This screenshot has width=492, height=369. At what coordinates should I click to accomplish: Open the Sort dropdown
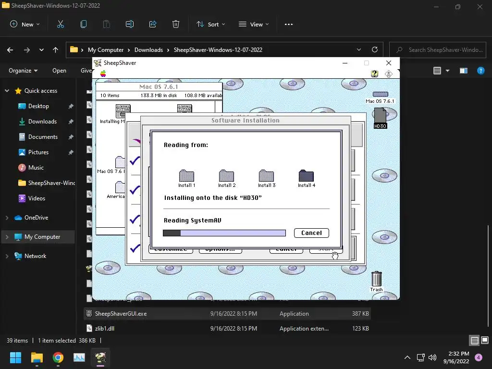(x=210, y=24)
